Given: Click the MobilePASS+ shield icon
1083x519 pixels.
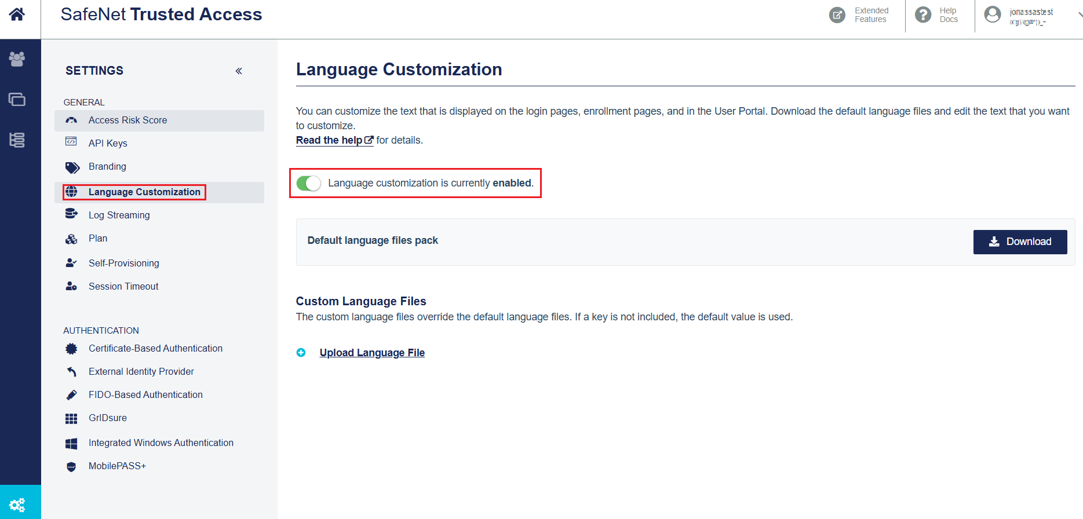Looking at the screenshot, I should pyautogui.click(x=71, y=467).
